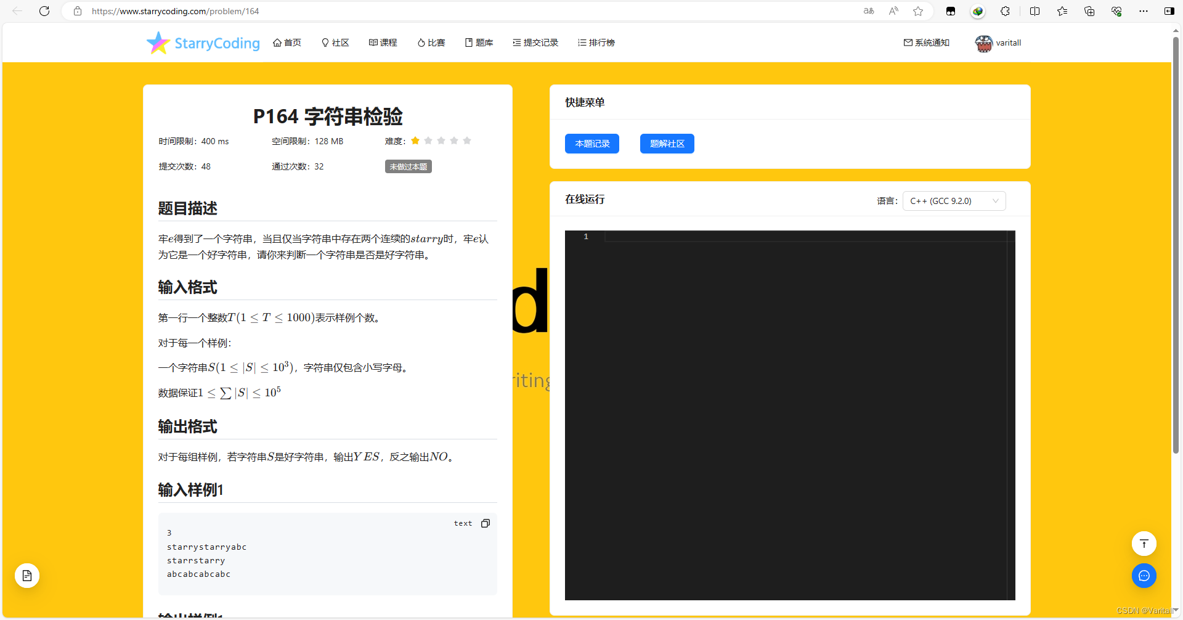Open browser settings and more menu
This screenshot has width=1183, height=620.
coord(1144,11)
